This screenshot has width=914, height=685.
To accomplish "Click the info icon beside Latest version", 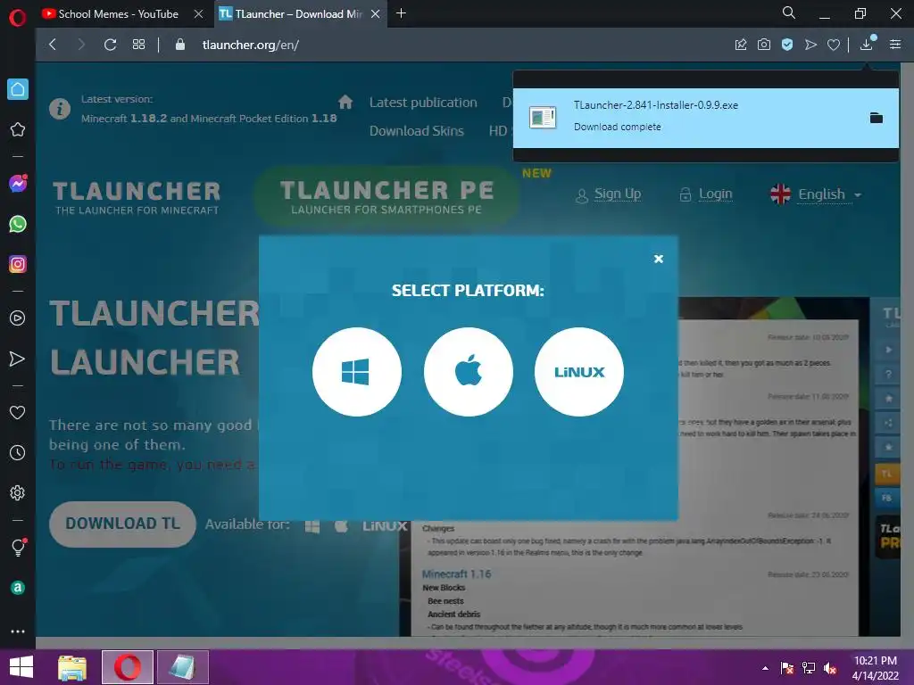I will tap(60, 108).
